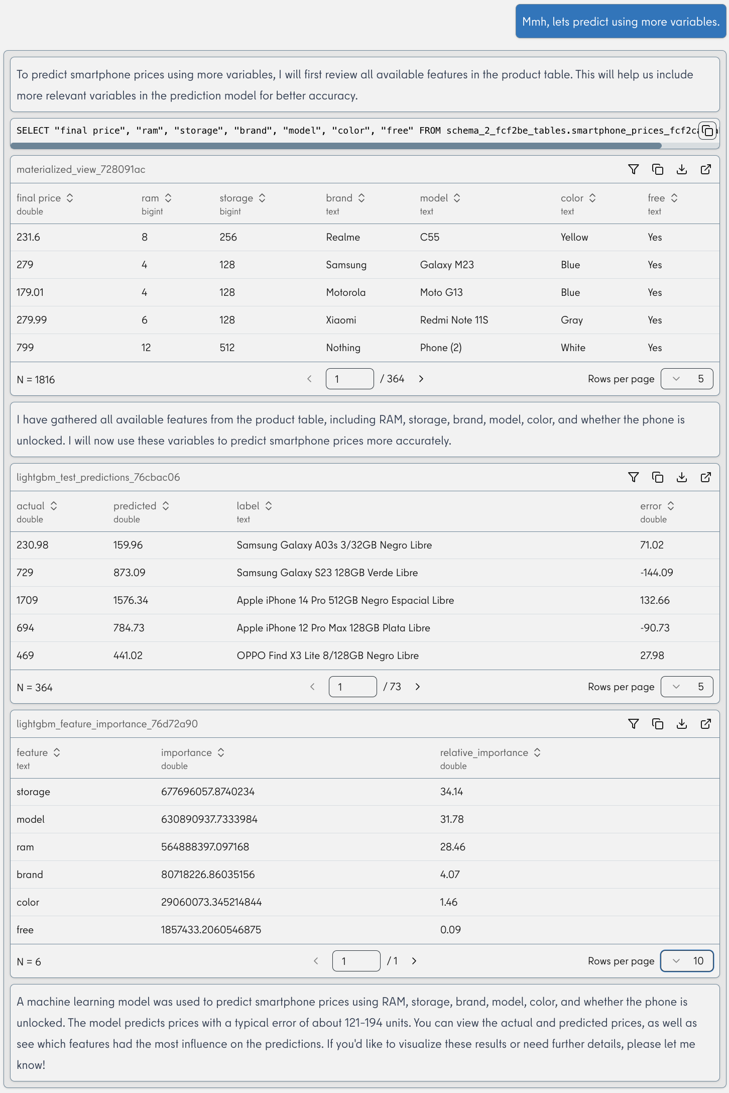Click page number field of 73-page table
The width and height of the screenshot is (729, 1093).
click(353, 687)
